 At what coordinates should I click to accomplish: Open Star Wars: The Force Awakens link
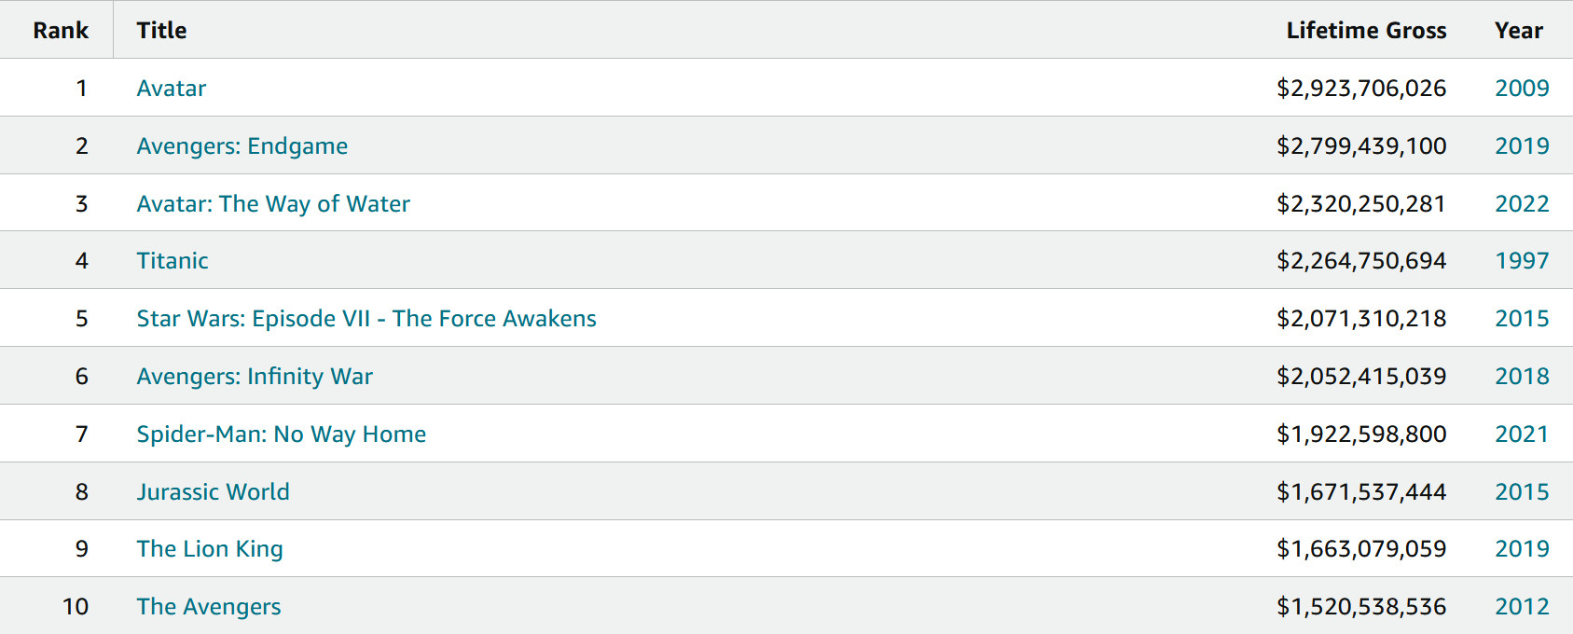click(366, 319)
